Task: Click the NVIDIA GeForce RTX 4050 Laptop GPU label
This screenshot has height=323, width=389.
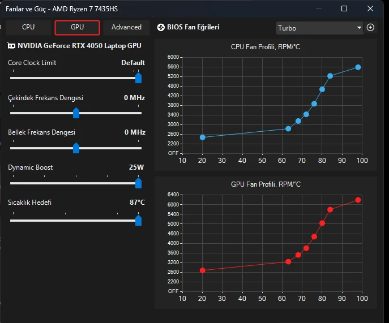Action: 79,46
